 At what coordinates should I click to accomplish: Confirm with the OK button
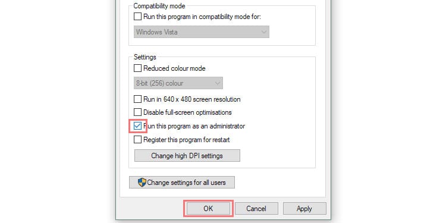[x=208, y=209]
